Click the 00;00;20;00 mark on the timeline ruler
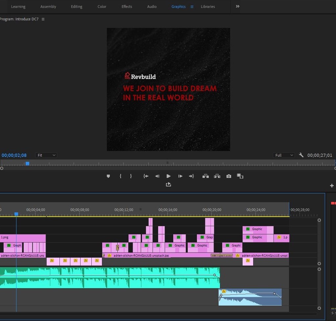Image resolution: width=336 pixels, height=321 pixels. [x=212, y=210]
